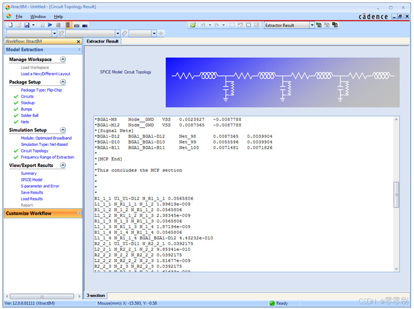414x309 pixels.
Task: Click the rounded rectangle fit view icon
Action: click(249, 25)
